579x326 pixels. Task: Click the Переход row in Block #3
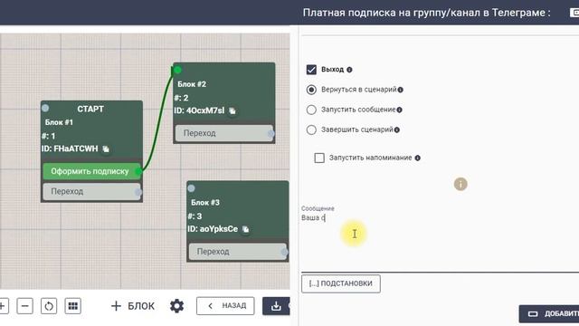tap(237, 252)
